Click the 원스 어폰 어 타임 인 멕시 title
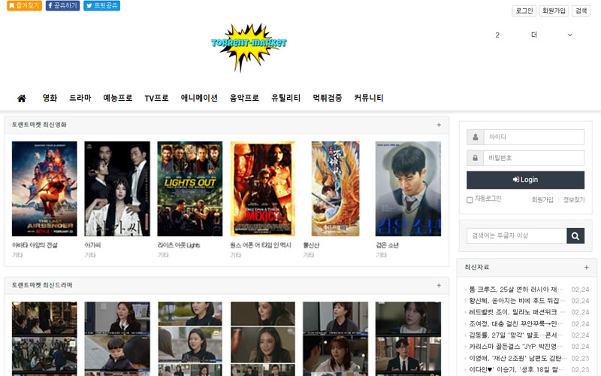The height and width of the screenshot is (376, 601). tap(261, 245)
